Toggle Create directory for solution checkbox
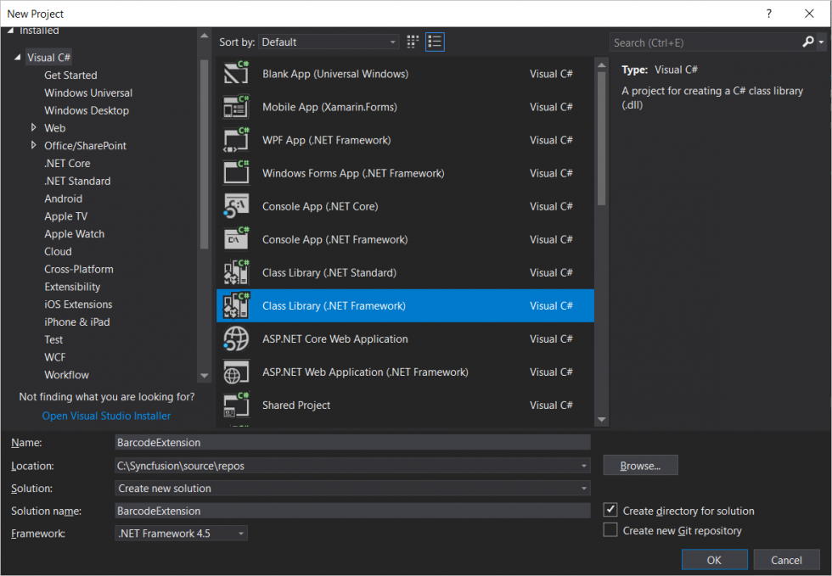Viewport: 832px width, 576px height. [610, 510]
